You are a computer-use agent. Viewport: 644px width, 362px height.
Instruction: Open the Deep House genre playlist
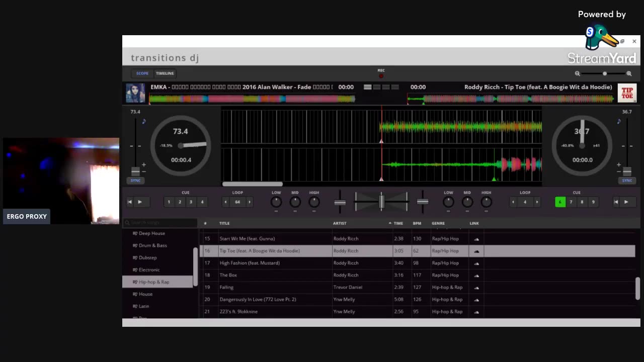pos(152,233)
